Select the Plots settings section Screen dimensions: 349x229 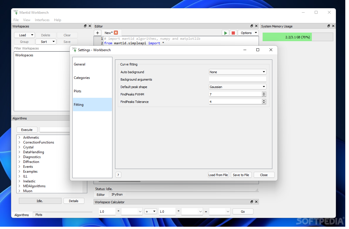pos(92,91)
